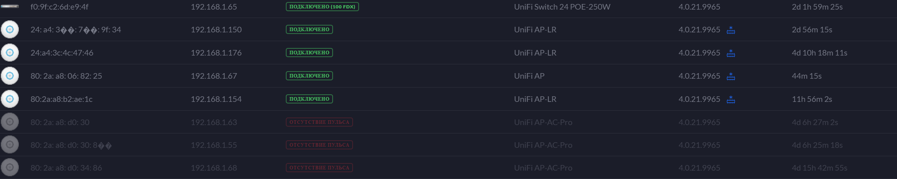This screenshot has height=179, width=897.
Task: Select the greyed AP icon for 192.168.1.63
Action: click(10, 122)
